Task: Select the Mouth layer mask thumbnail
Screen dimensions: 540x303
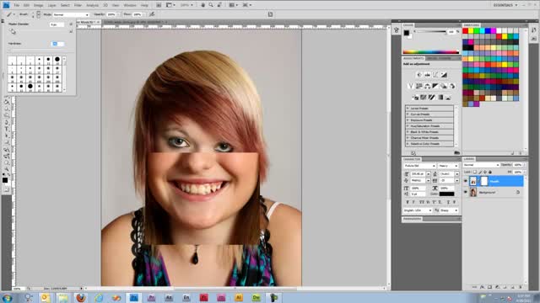Action: (483, 181)
